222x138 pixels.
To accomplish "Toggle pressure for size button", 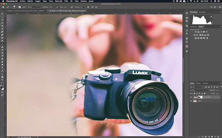I will point(93,7).
